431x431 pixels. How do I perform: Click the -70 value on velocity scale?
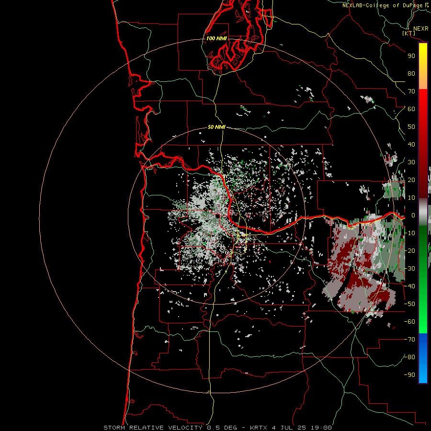(409, 340)
